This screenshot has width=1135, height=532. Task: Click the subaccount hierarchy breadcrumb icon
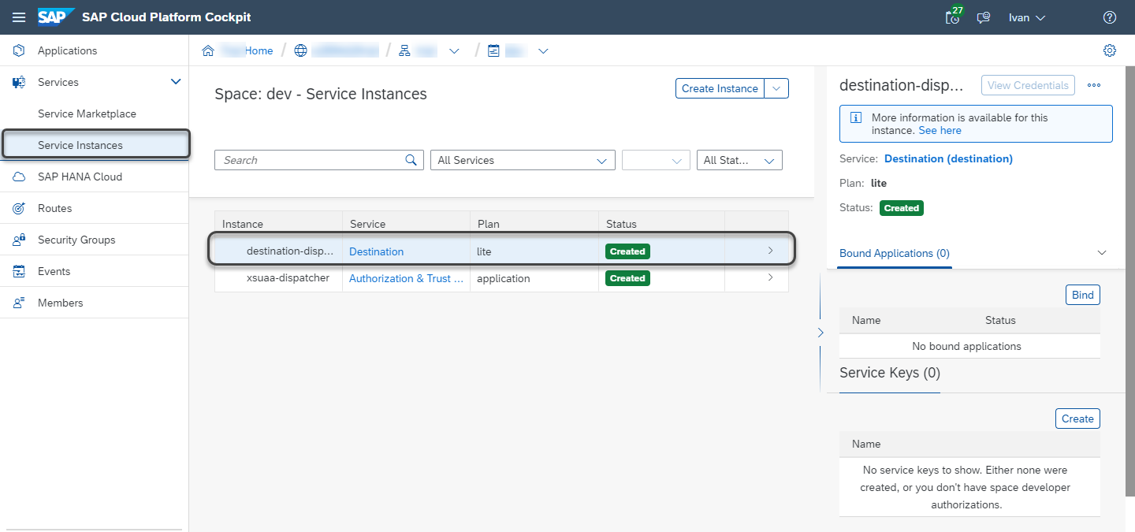404,50
